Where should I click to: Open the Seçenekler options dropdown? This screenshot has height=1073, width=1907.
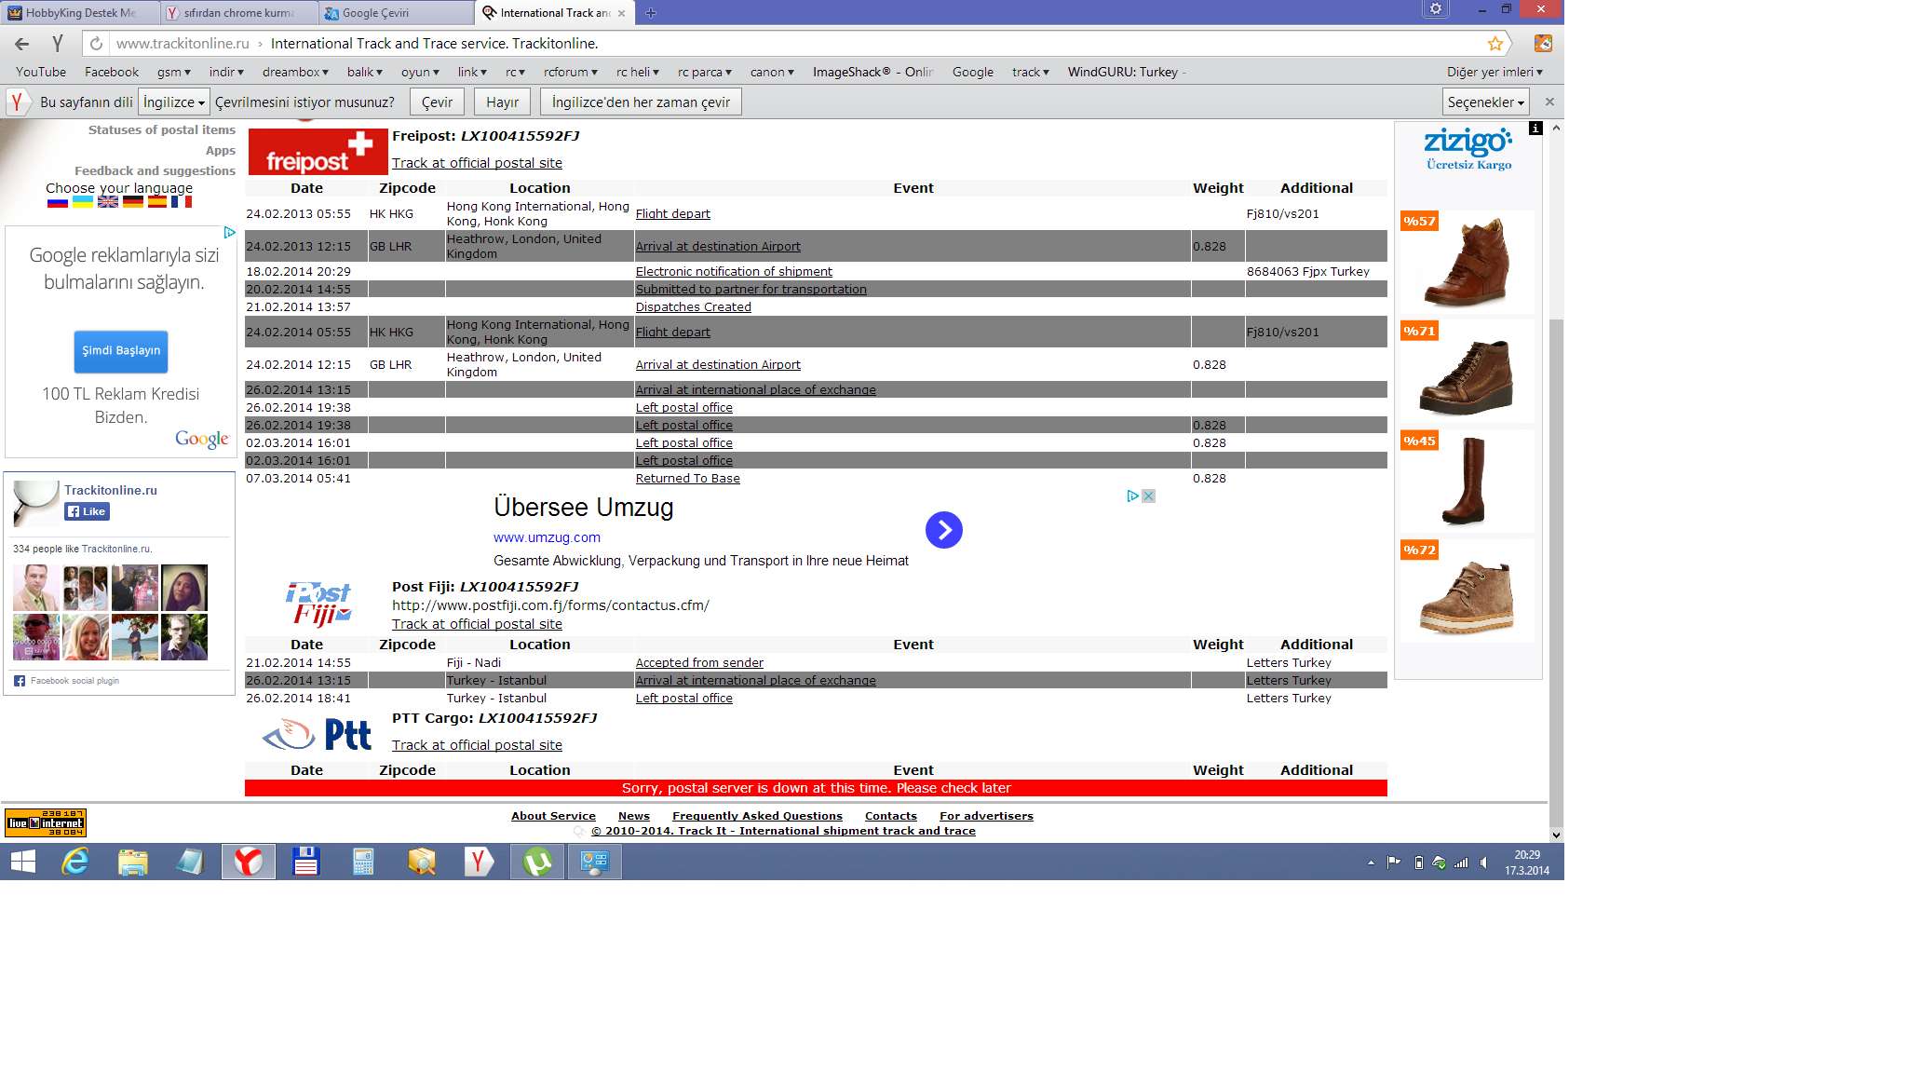click(x=1485, y=102)
